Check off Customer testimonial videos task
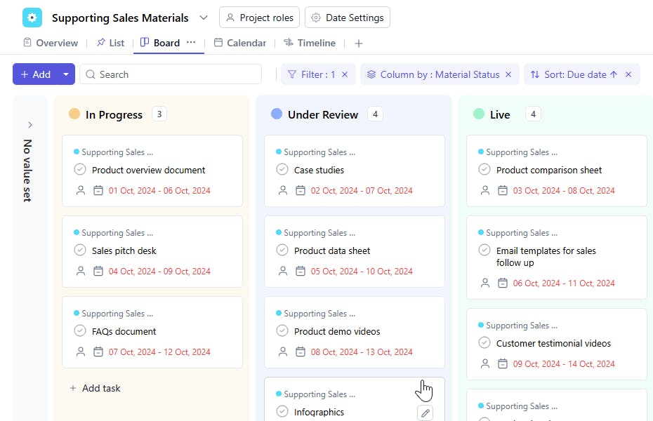The width and height of the screenshot is (653, 421). [484, 343]
